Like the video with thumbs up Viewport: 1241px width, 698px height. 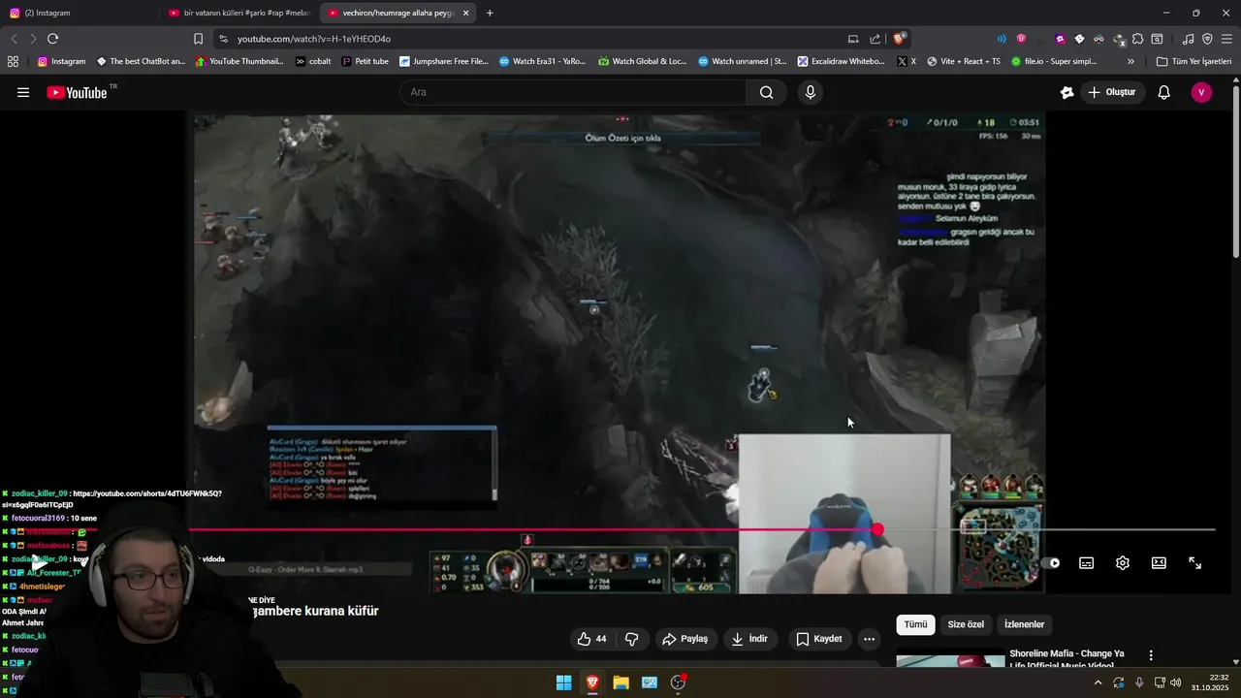click(592, 639)
